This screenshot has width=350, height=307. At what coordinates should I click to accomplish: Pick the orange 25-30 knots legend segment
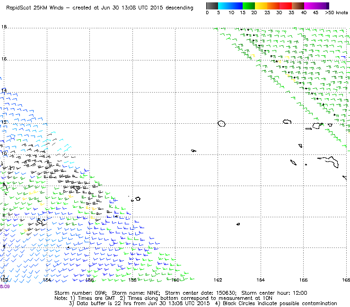[x=273, y=6]
